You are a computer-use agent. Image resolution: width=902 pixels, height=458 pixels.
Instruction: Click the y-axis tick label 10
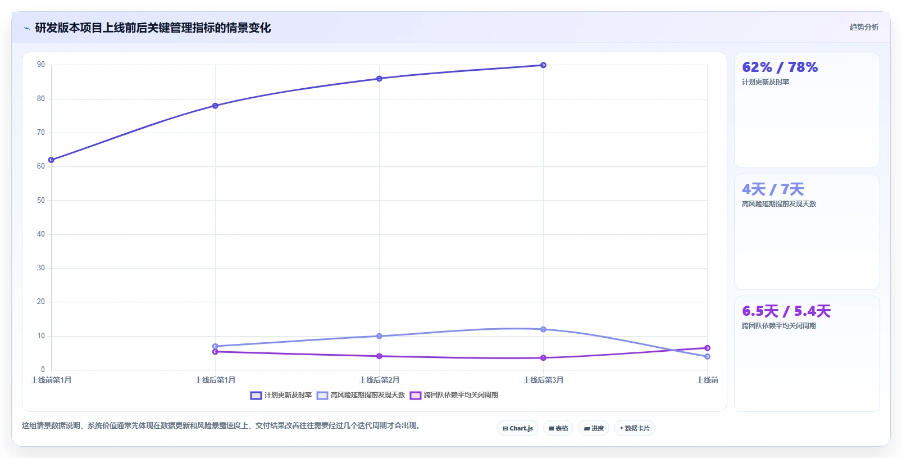click(41, 336)
